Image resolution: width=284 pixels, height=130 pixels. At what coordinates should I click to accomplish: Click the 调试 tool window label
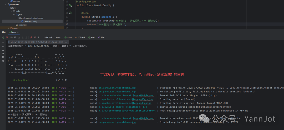4,32
